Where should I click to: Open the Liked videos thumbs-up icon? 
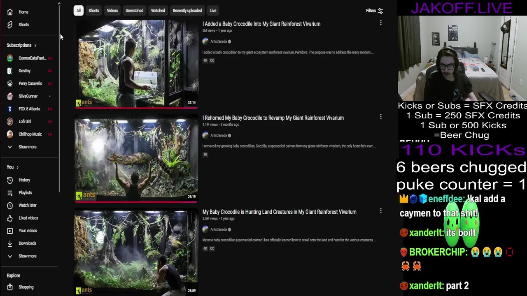tap(10, 218)
